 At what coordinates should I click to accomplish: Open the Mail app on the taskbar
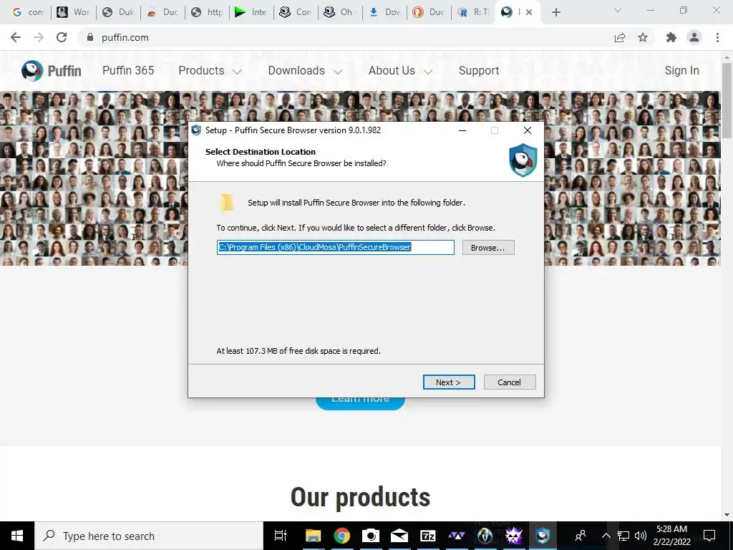click(399, 536)
